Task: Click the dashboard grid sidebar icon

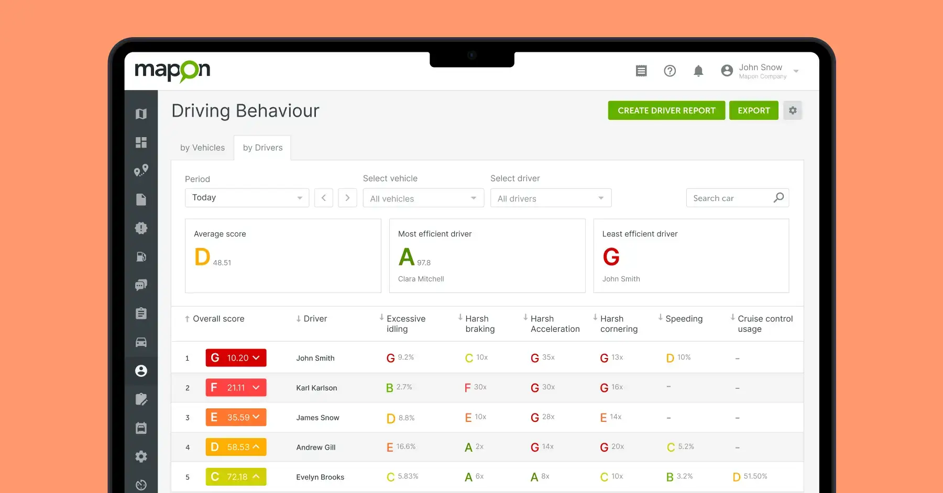Action: pos(141,142)
